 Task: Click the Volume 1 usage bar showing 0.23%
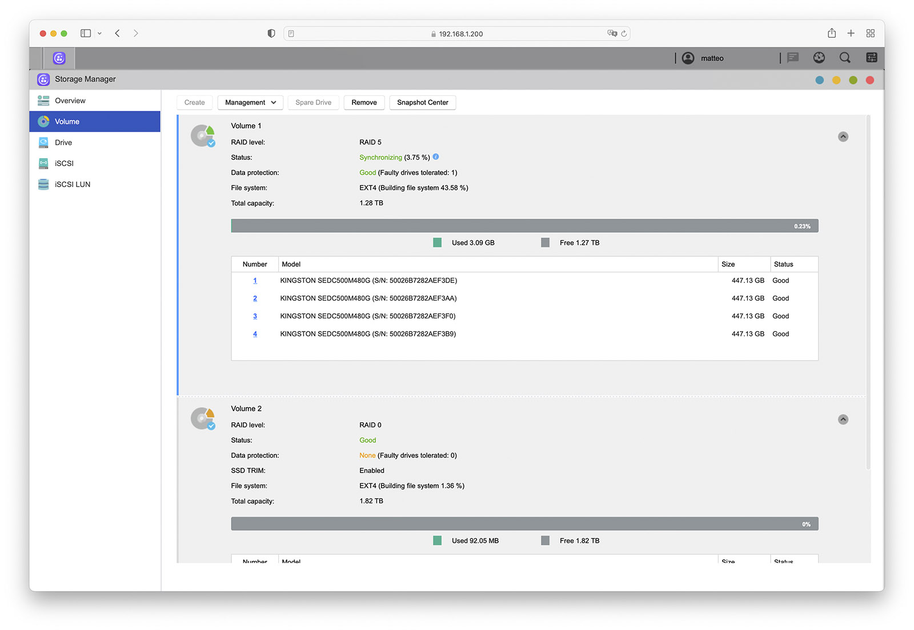[x=524, y=226]
